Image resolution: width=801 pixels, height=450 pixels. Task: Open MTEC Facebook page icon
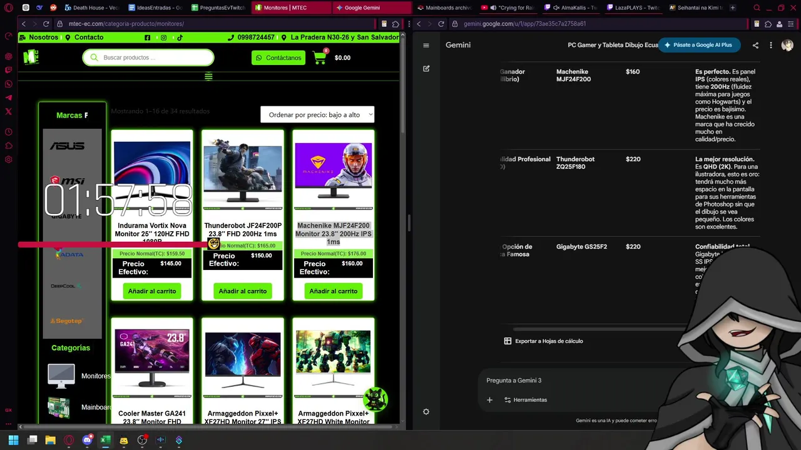coord(147,37)
